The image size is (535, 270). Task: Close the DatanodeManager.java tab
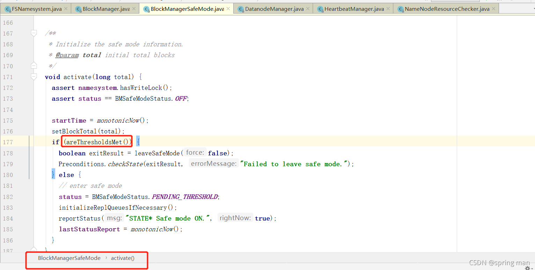tap(308, 9)
